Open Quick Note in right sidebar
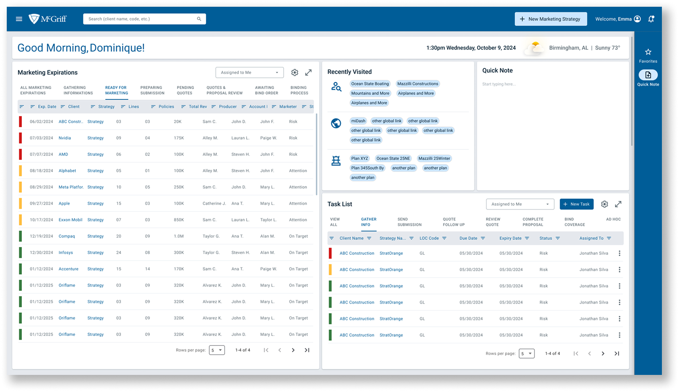The height and width of the screenshot is (392, 679). coord(648,78)
